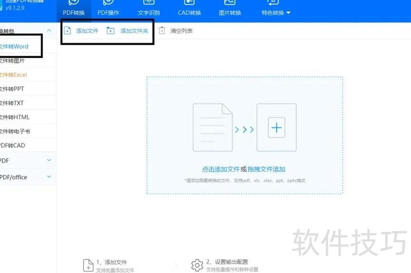
Task: Collapse the 其他 sidebar section chevron
Action: point(49,31)
